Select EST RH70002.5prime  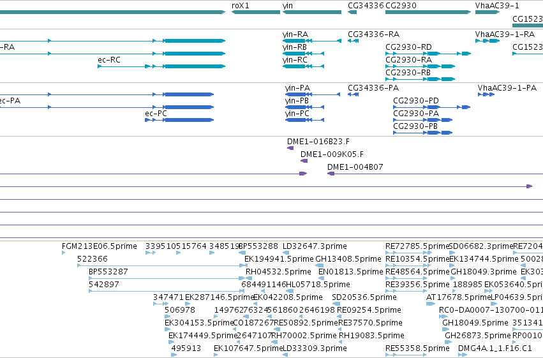tap(274, 343)
